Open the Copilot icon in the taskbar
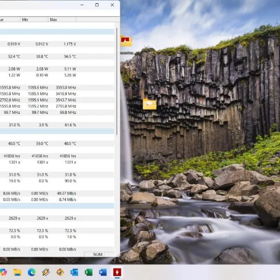 tap(4, 272)
